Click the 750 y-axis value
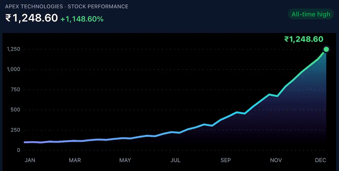The width and height of the screenshot is (339, 171). [x=16, y=90]
